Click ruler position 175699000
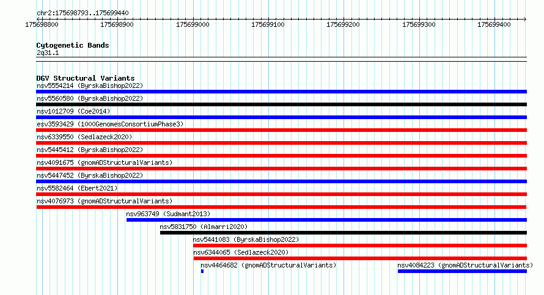Screen dimensions: 544x295 click(193, 24)
